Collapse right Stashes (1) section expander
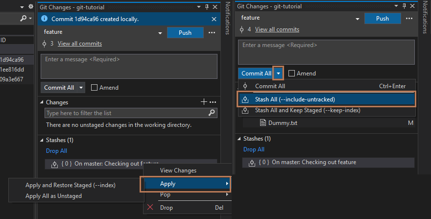The width and height of the screenshot is (431, 219). (x=239, y=139)
